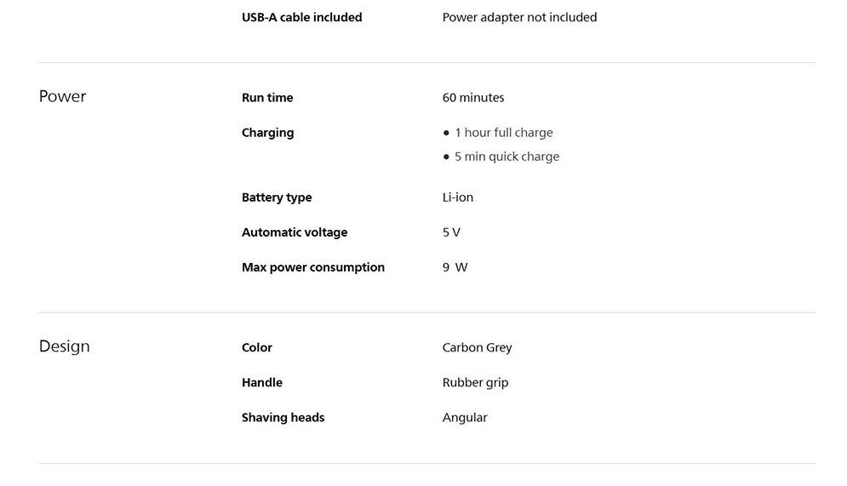Click the "1 hour full charge" bullet
The height and width of the screenshot is (486, 847).
click(x=503, y=133)
